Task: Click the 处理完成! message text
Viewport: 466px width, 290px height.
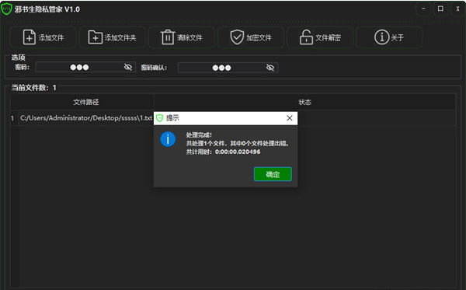Action: (x=199, y=135)
